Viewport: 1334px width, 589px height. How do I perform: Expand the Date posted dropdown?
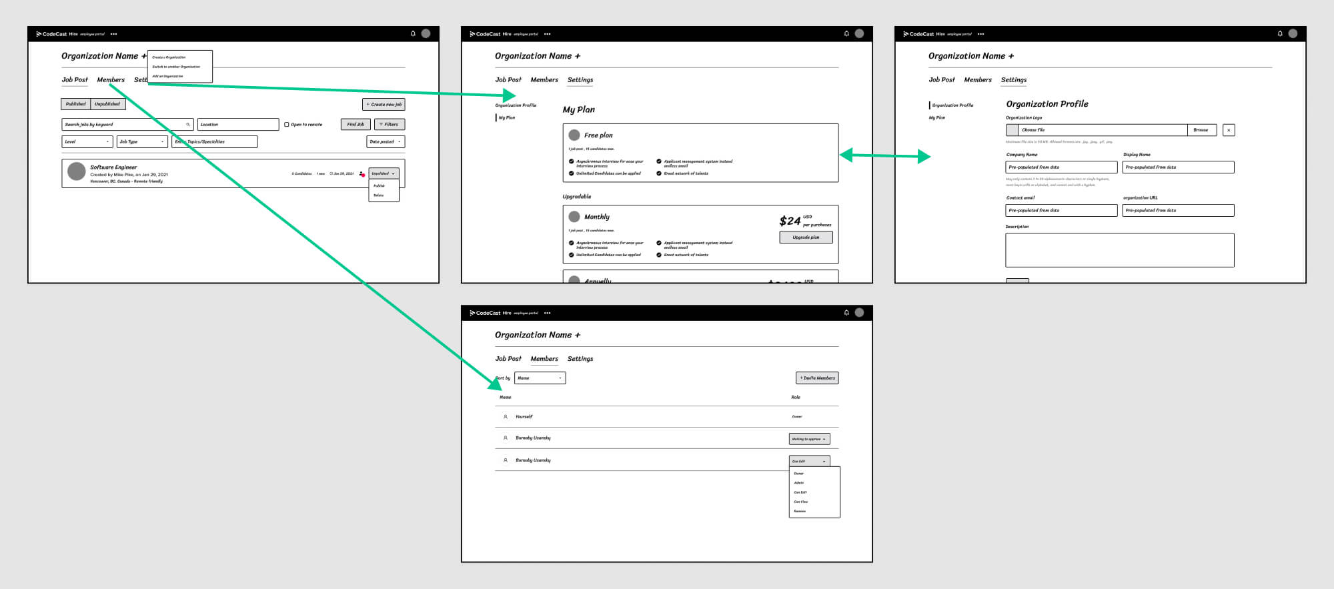(386, 142)
